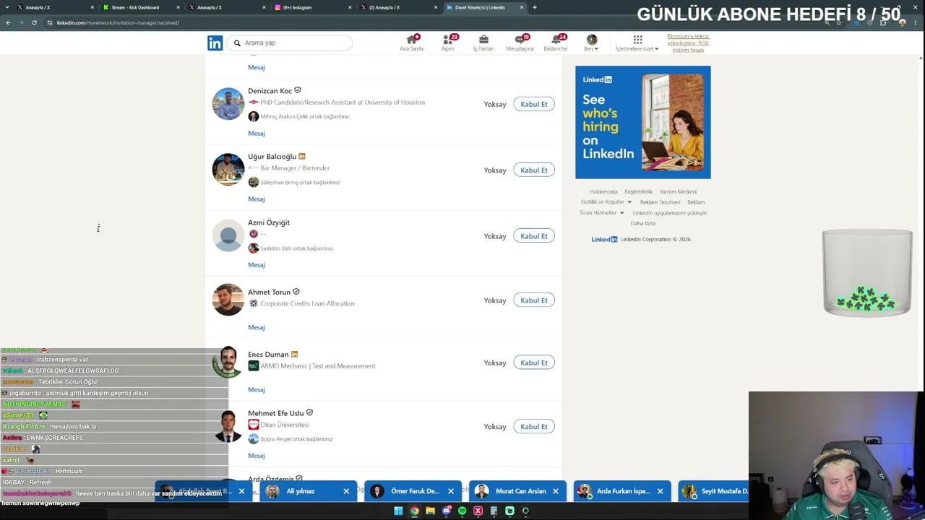The image size is (925, 520).
Task: Open Chrome's three-dot menu
Action: click(916, 22)
